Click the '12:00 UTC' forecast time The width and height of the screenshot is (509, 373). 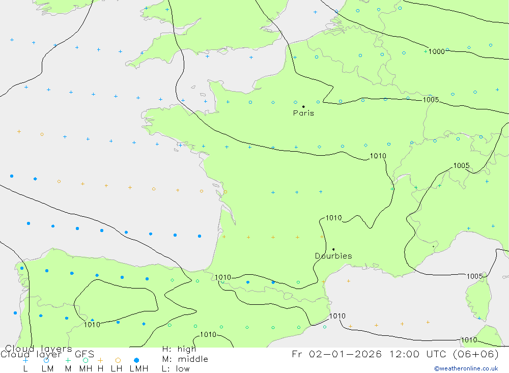point(418,354)
